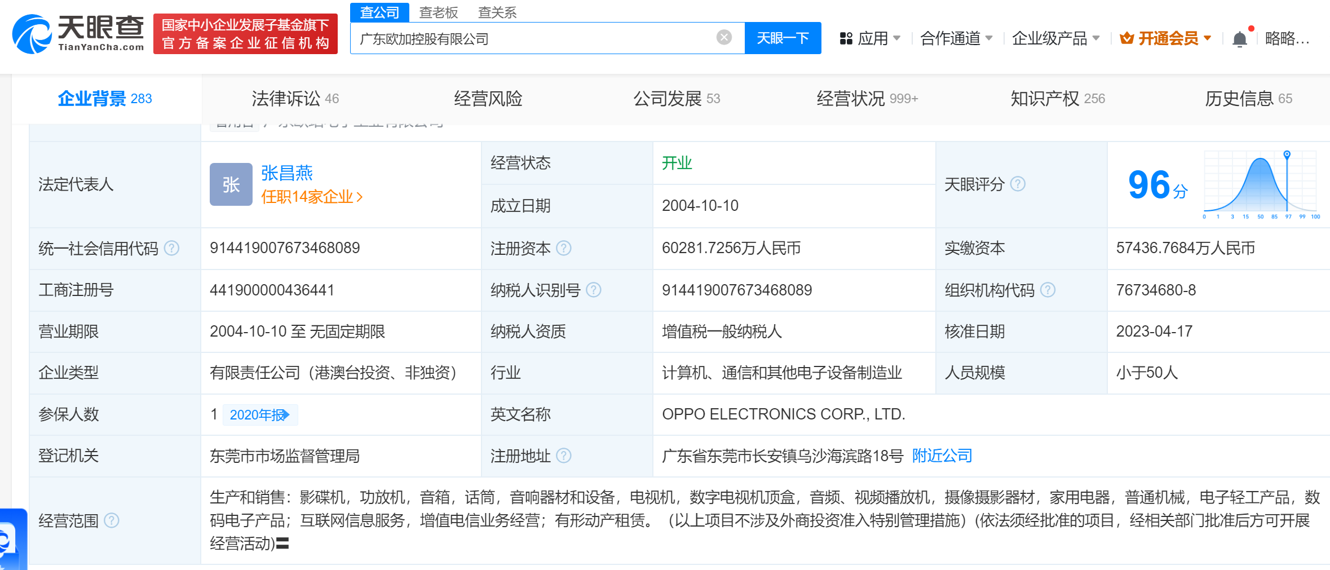Expand the 应用 dropdown menu
1330x570 pixels.
(x=870, y=38)
